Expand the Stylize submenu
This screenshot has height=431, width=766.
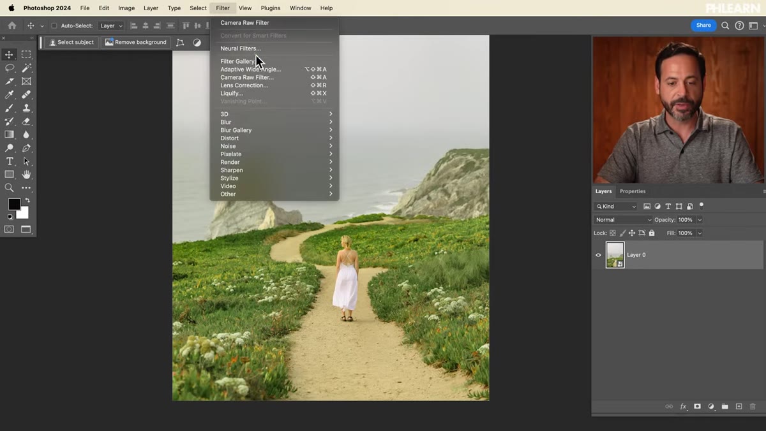pyautogui.click(x=274, y=179)
